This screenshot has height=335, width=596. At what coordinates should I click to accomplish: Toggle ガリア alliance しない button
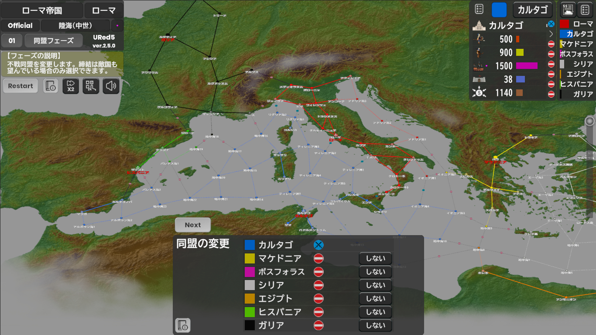[x=376, y=325]
